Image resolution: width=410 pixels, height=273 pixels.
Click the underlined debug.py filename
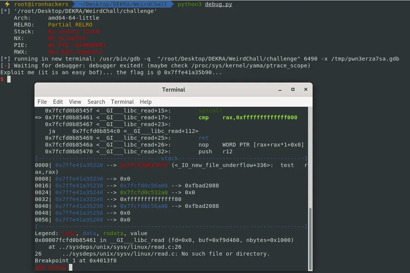pyautogui.click(x=219, y=4)
